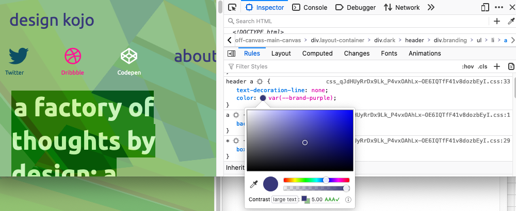Image resolution: width=516 pixels, height=211 pixels.
Task: Switch to the Rules tab
Action: pos(252,54)
